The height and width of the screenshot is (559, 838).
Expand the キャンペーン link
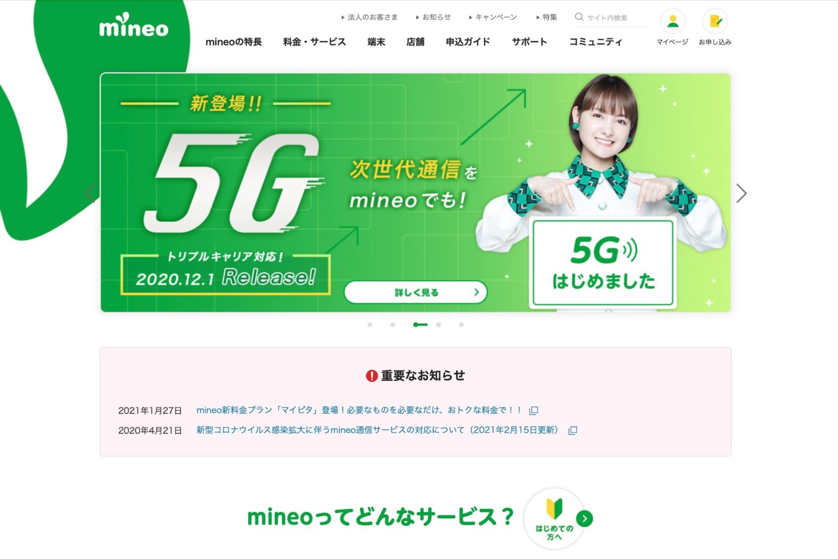point(493,17)
